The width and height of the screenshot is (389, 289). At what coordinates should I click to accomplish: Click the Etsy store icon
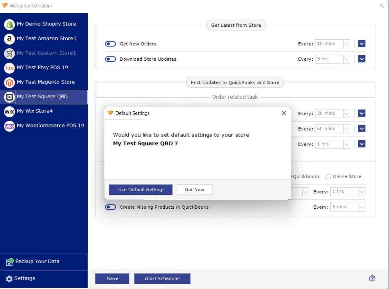(x=9, y=68)
